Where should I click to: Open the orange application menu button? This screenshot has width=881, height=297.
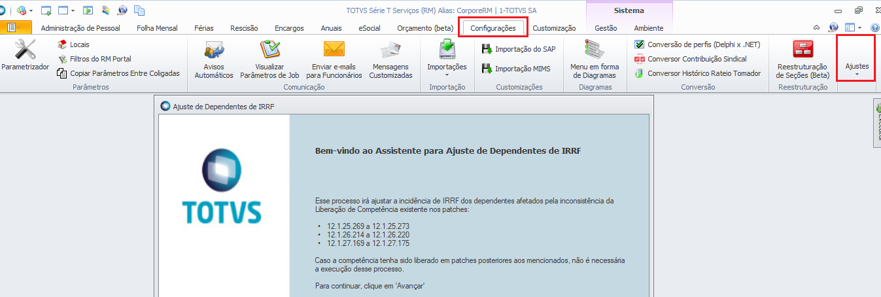(16, 27)
